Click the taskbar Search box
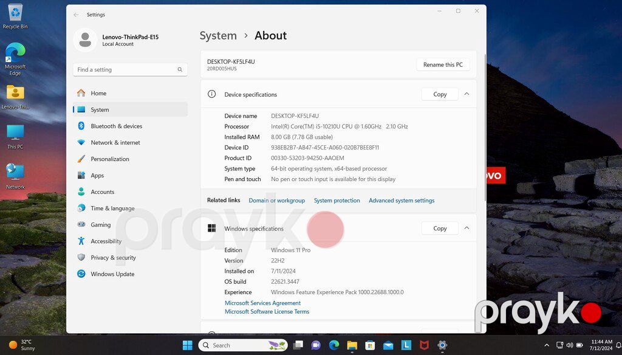 pyautogui.click(x=242, y=345)
